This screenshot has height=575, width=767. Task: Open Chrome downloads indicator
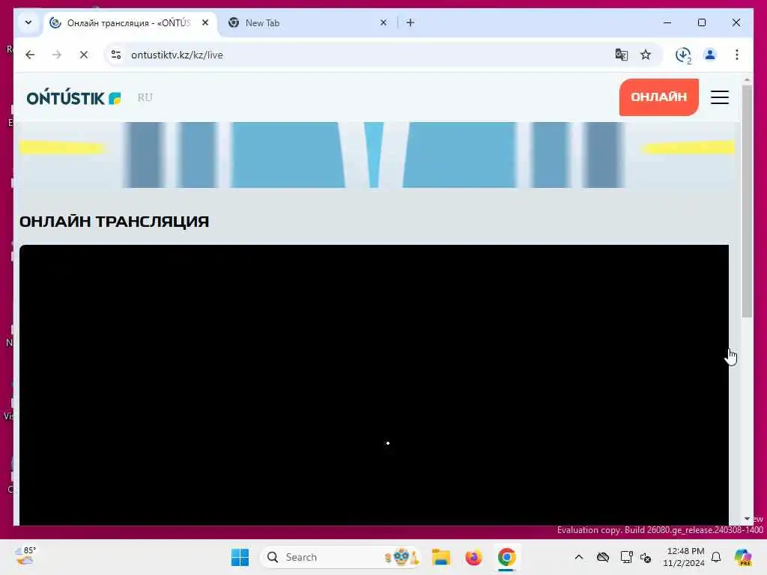click(683, 55)
